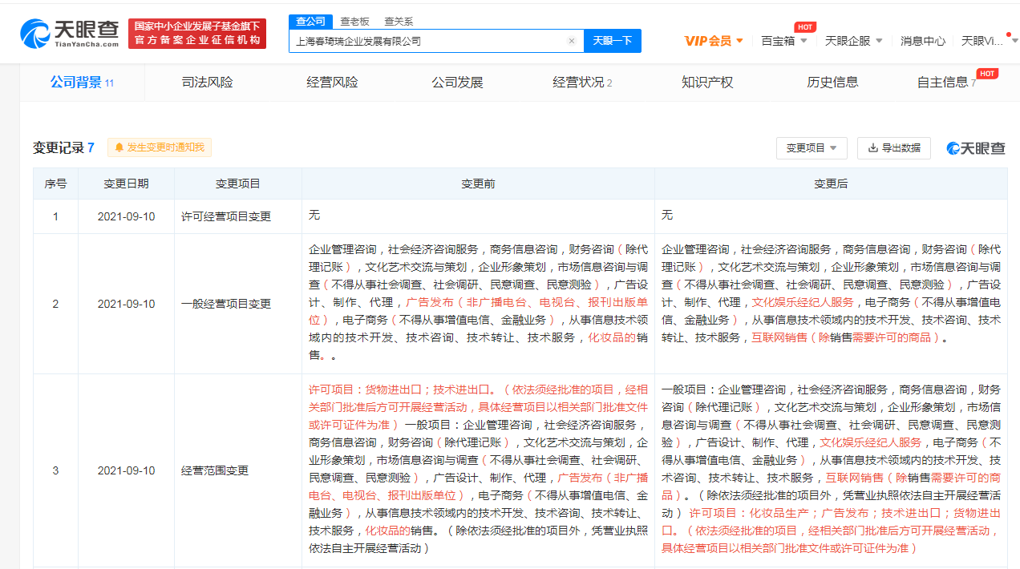Select the 查关系 search tab

pyautogui.click(x=399, y=22)
